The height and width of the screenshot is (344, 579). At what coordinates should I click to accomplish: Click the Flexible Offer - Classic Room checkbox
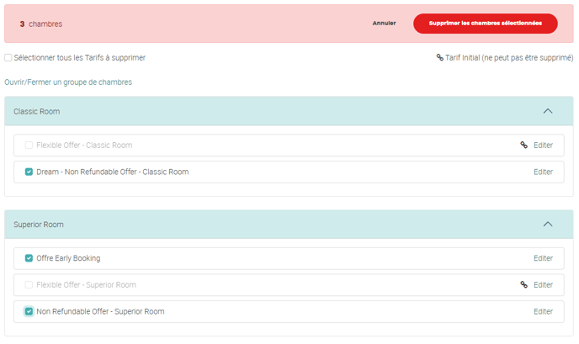coord(29,146)
